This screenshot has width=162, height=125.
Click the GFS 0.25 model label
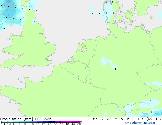point(43,119)
